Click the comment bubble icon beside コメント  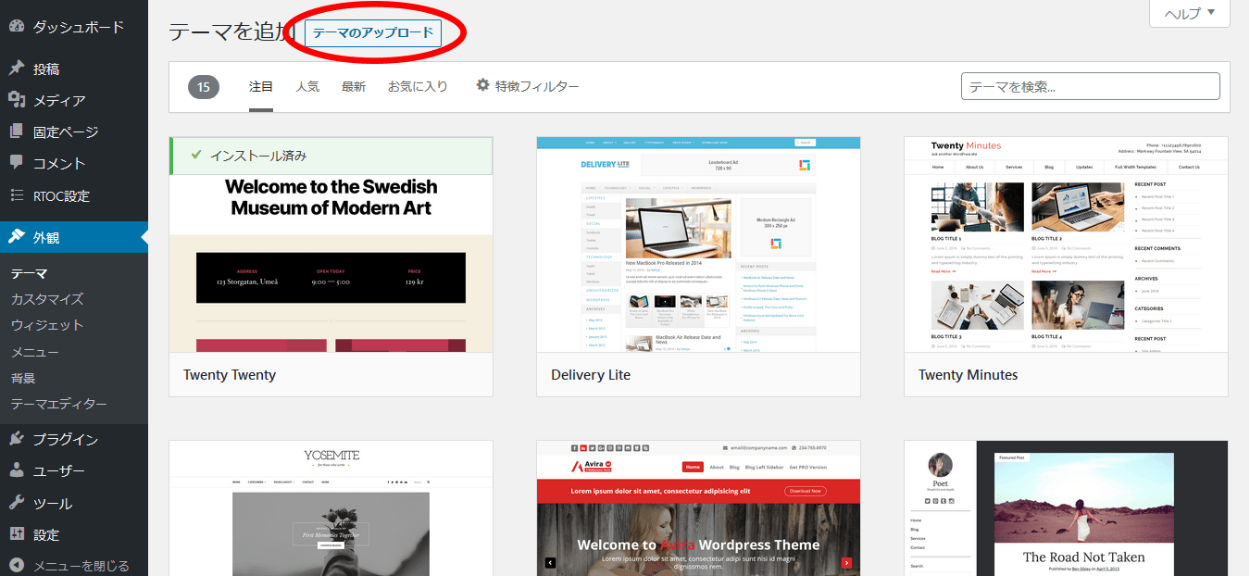pos(17,163)
